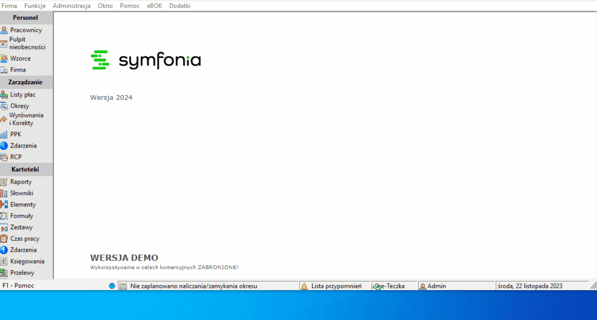This screenshot has width=597, height=320.
Task: Open the Przelewy bank icon
Action: click(4, 273)
